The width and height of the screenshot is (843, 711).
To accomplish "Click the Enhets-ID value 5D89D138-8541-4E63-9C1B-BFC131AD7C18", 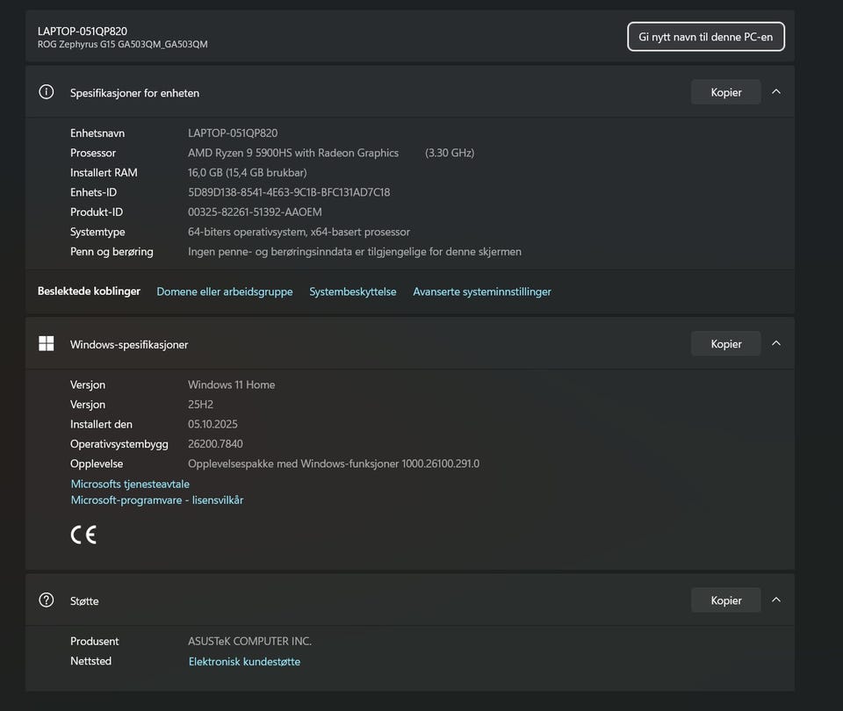I will click(289, 192).
